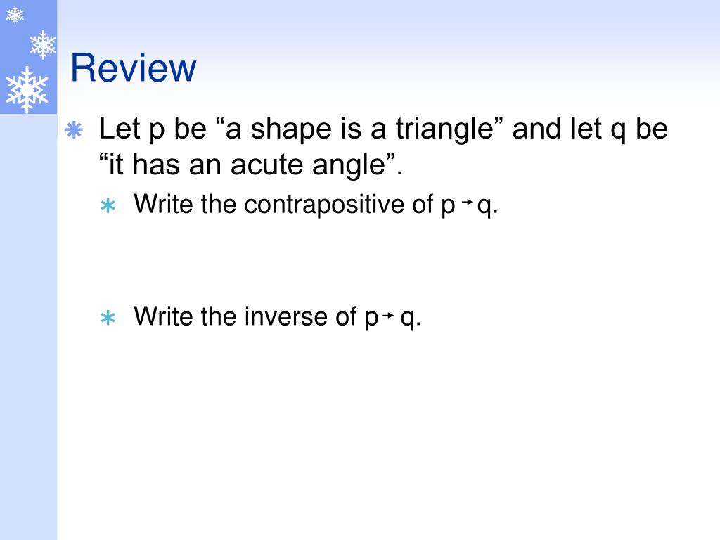Click the smallest snowflake icon at top
This screenshot has width=720, height=540.
(x=15, y=15)
